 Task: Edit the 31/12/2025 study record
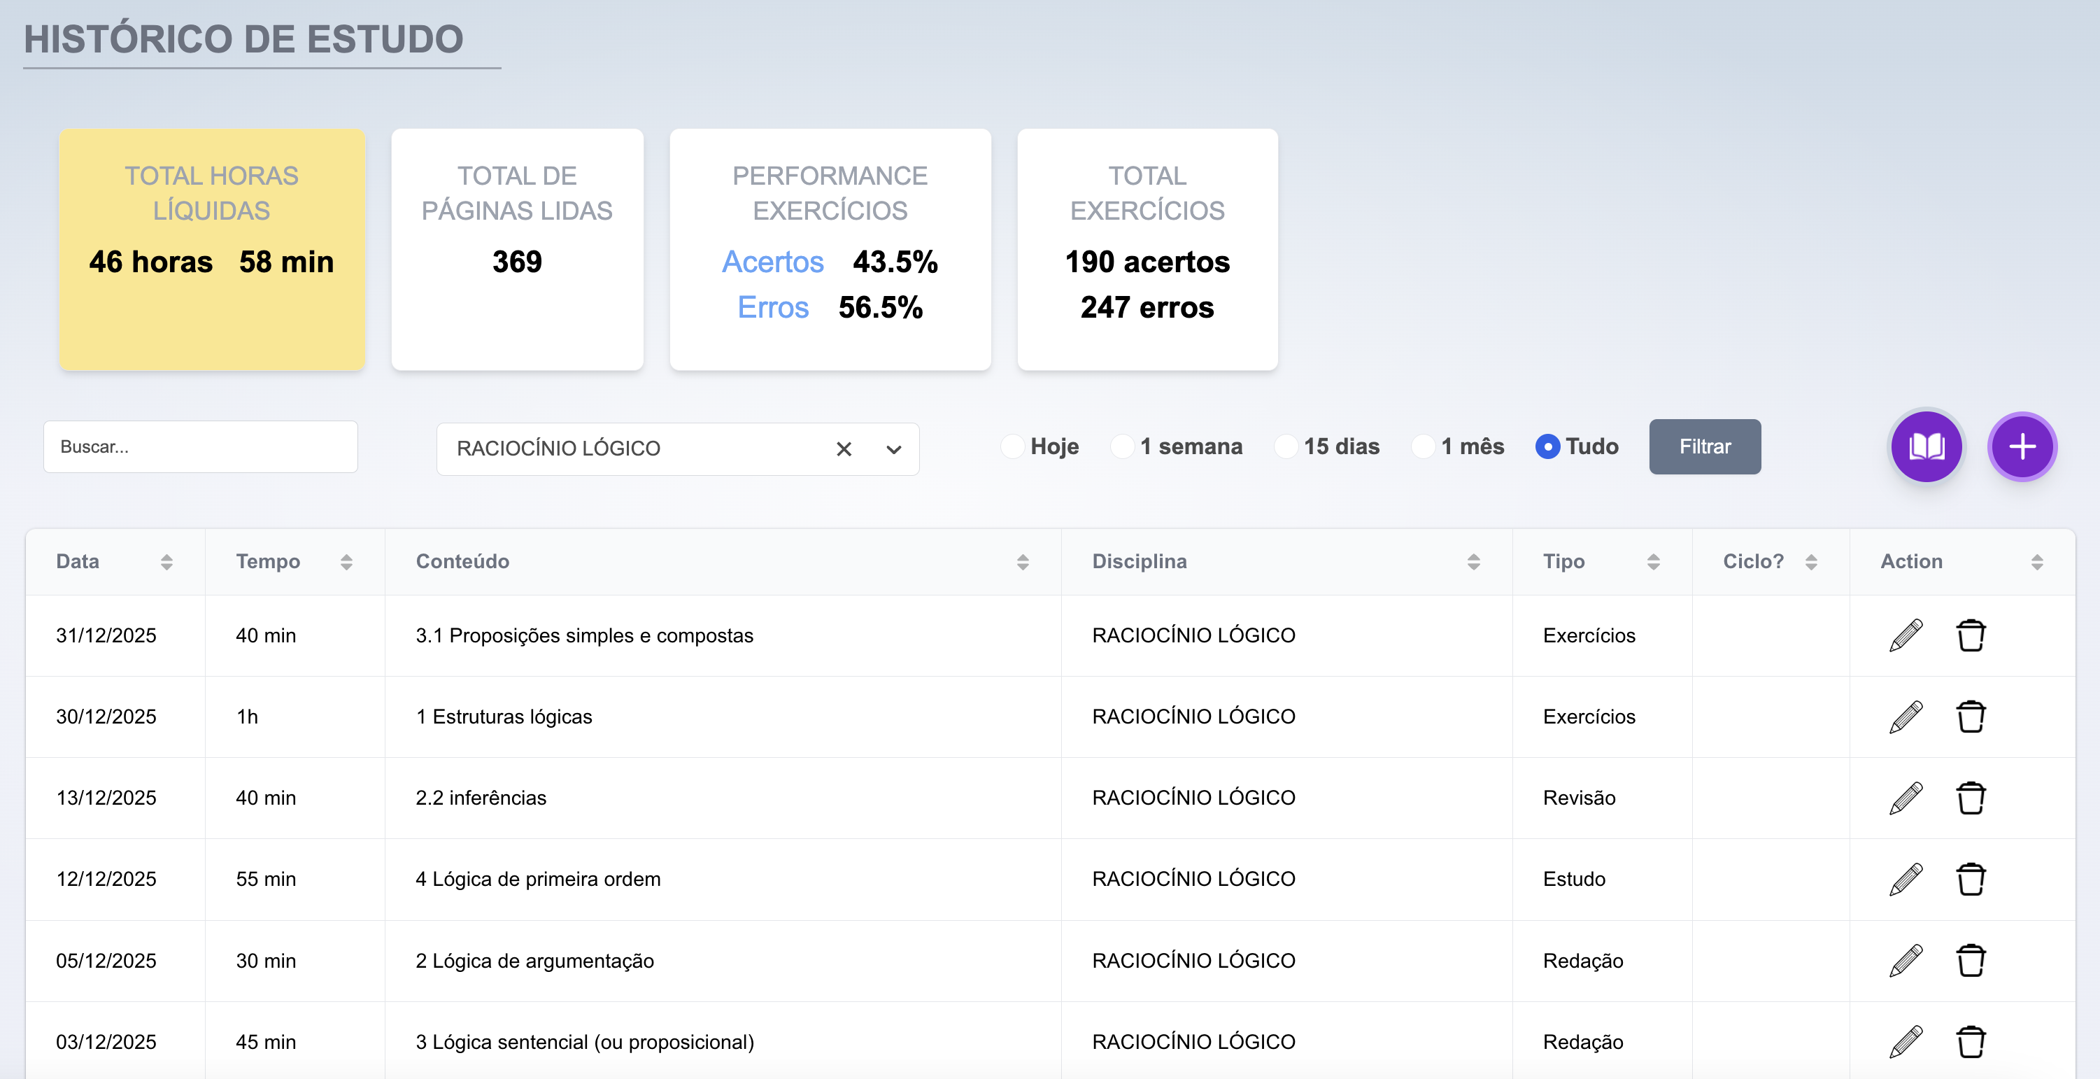pos(1906,635)
